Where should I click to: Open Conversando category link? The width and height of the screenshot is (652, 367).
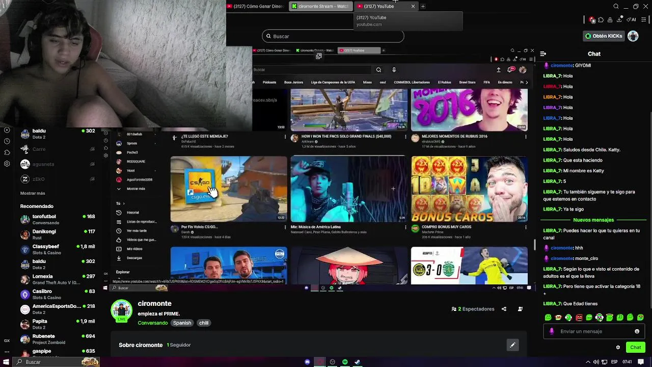tap(152, 323)
